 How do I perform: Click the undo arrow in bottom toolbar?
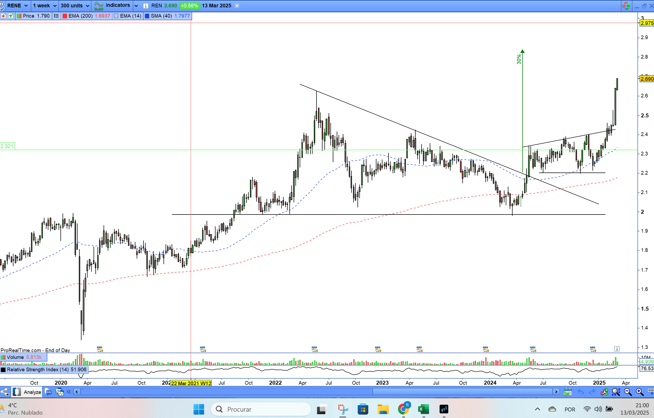580,392
